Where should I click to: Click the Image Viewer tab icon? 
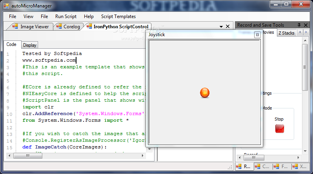(15, 26)
